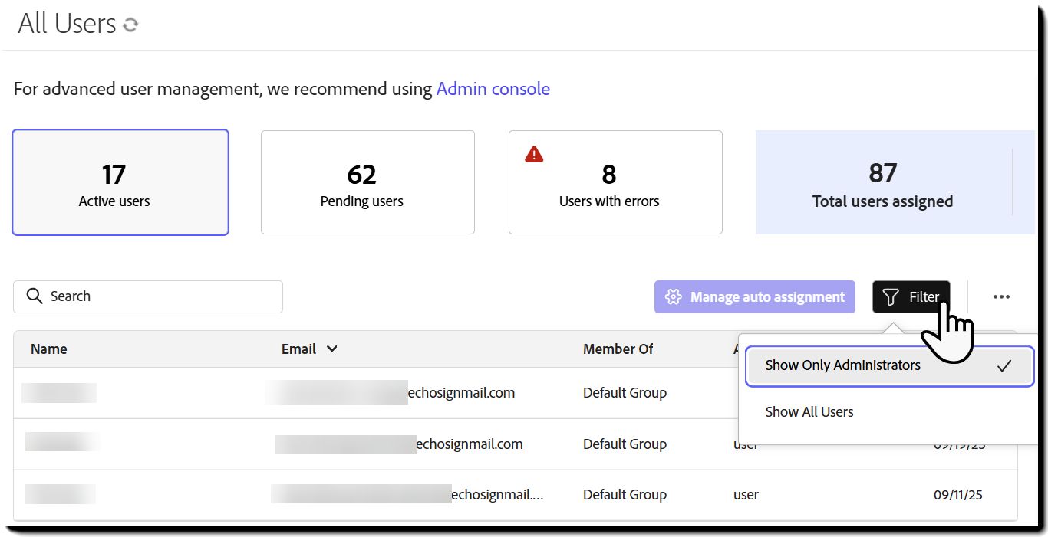Image resolution: width=1048 pixels, height=537 pixels.
Task: Click the funnel icon on Filter button
Action: (890, 297)
